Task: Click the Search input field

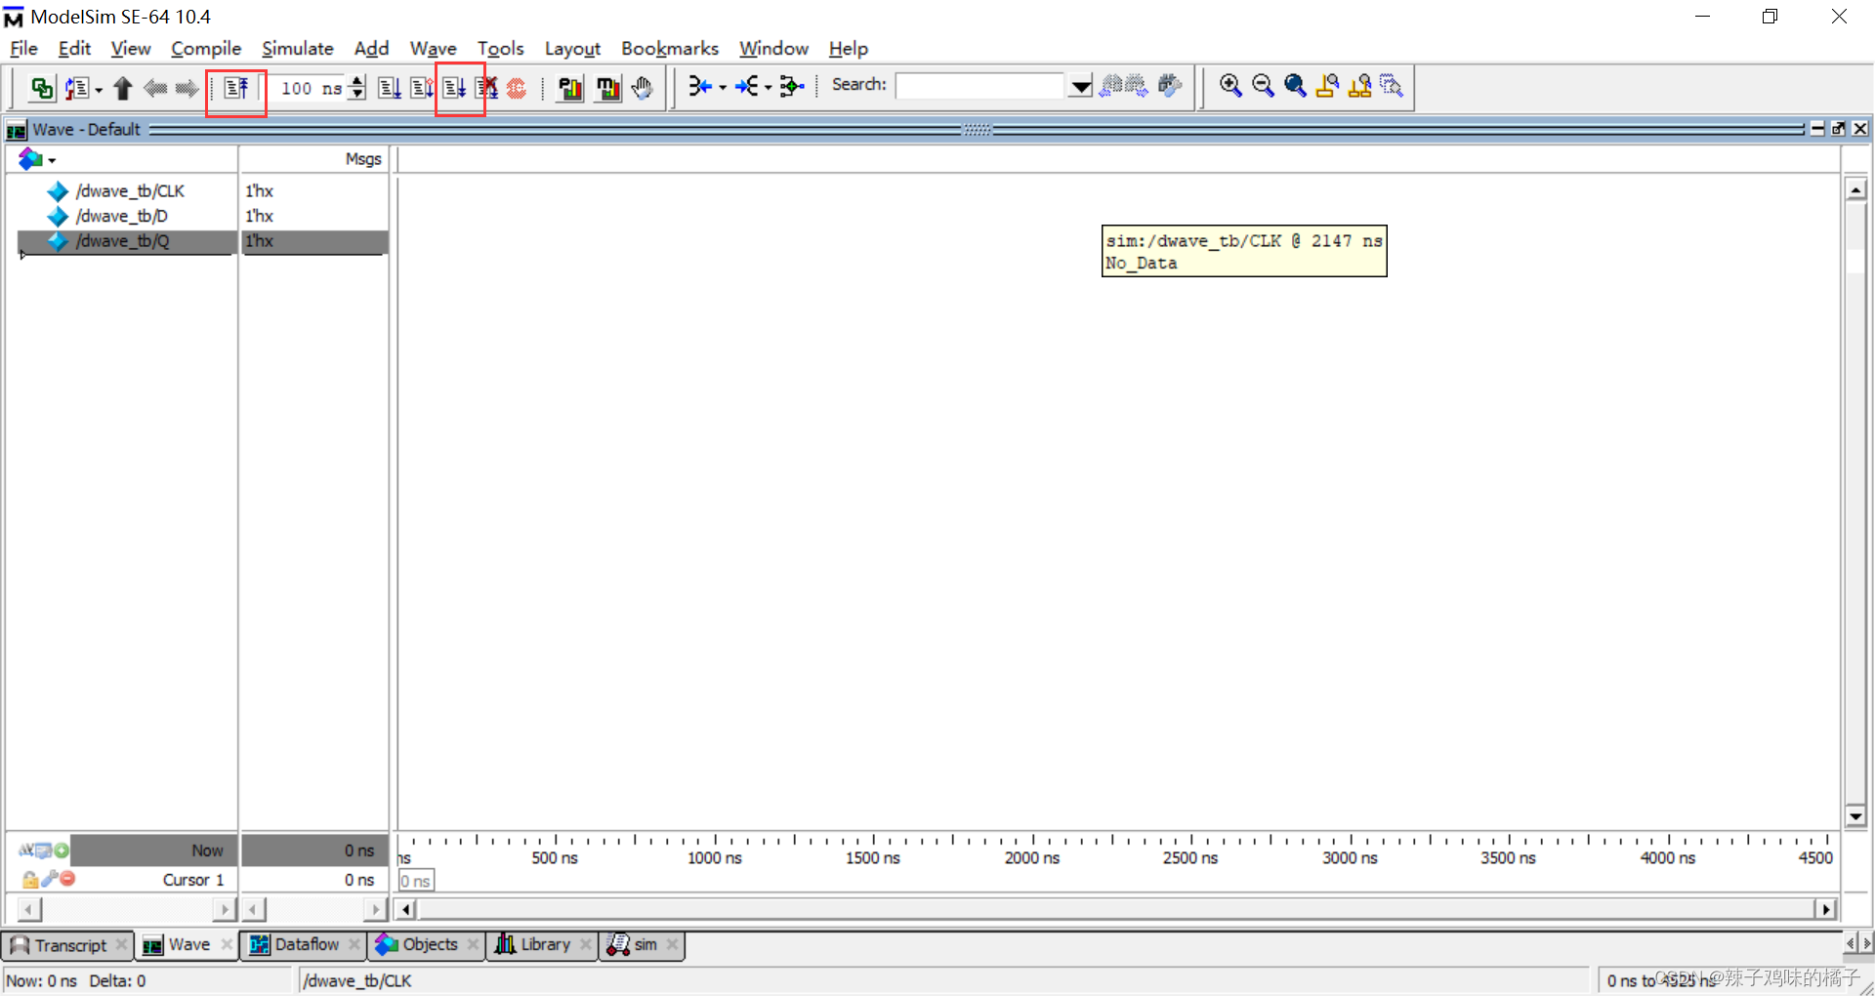Action: tap(980, 86)
